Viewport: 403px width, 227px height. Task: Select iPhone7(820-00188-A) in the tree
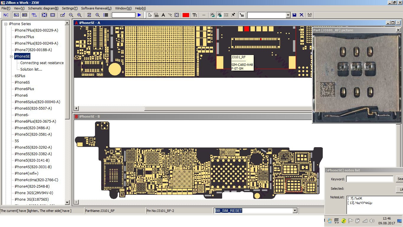[33, 50]
